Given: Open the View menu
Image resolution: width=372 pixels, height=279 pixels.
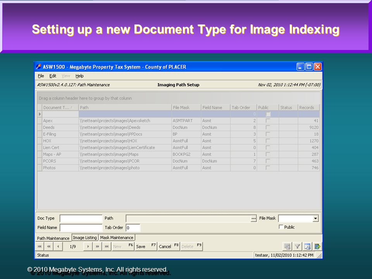Looking at the screenshot, I should pyautogui.click(x=66, y=76).
